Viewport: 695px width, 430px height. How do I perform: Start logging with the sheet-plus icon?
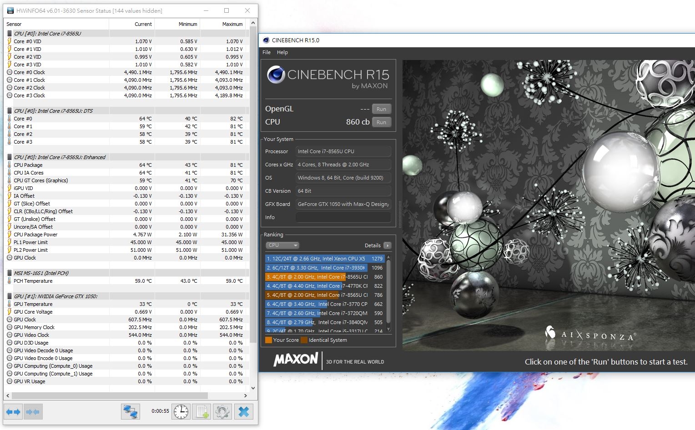tap(202, 412)
